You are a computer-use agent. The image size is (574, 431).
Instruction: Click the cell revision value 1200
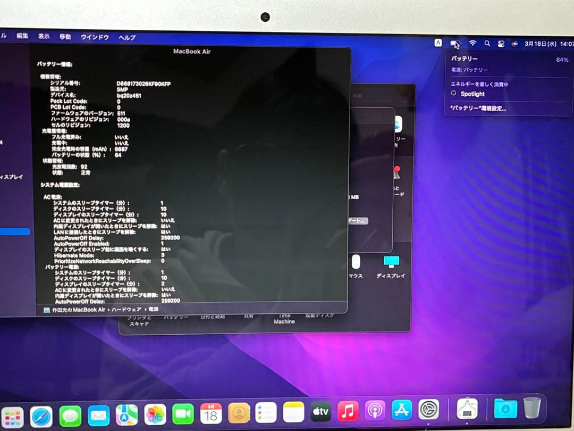[123, 126]
